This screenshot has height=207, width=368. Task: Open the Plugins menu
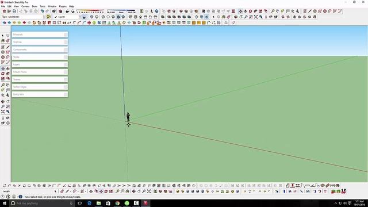(63, 6)
